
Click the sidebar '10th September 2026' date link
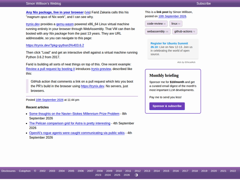pyautogui.click(x=172, y=16)
